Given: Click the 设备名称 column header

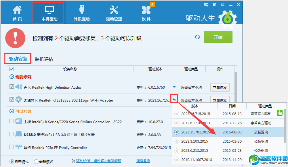Looking at the screenshot, I should coord(70,69).
